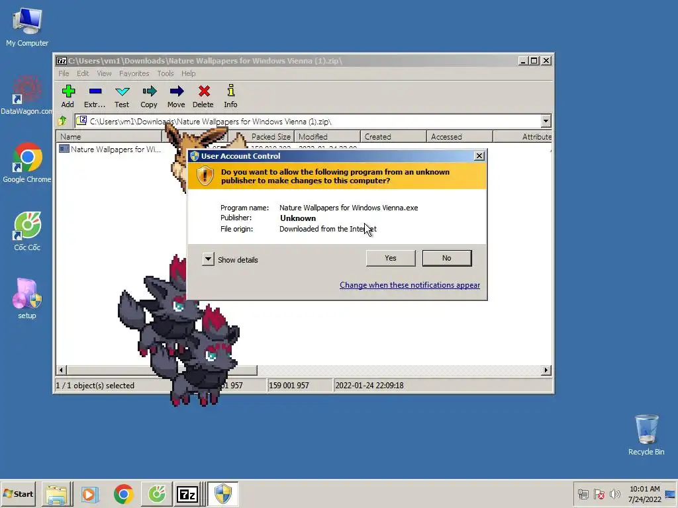Viewport: 678px width, 508px height.
Task: Open the Help menu in 7-Zip
Action: [188, 73]
